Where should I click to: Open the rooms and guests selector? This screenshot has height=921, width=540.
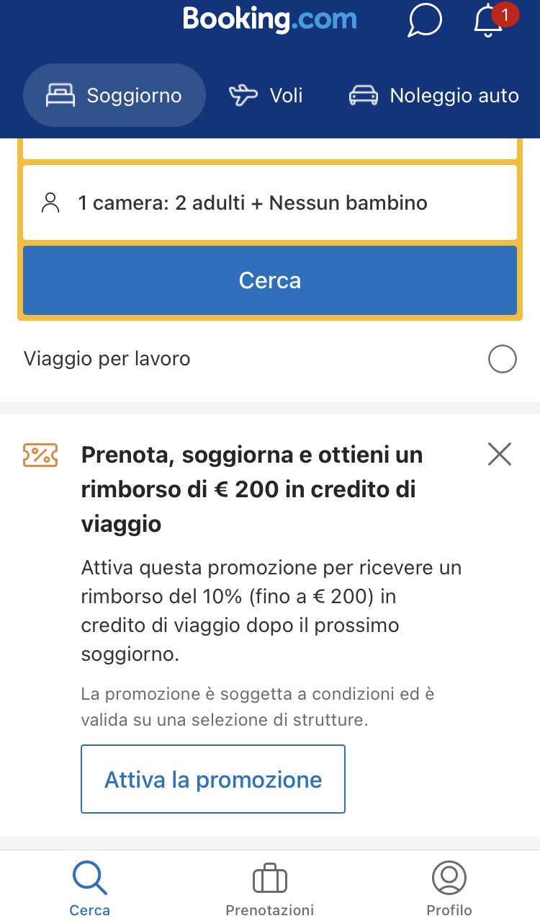[270, 203]
